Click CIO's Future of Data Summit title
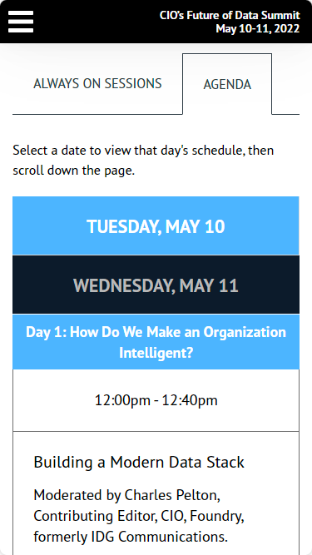 point(230,15)
